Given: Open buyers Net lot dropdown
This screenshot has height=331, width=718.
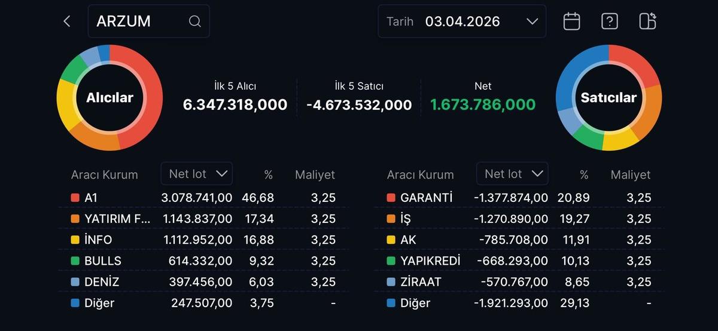Looking at the screenshot, I should click(x=197, y=174).
